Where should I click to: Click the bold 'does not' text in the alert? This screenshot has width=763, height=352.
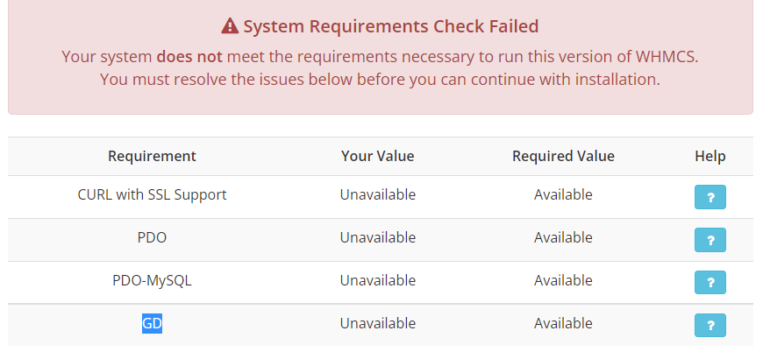189,57
